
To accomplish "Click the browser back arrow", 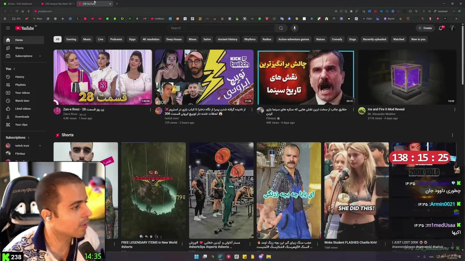I will click(x=5, y=11).
